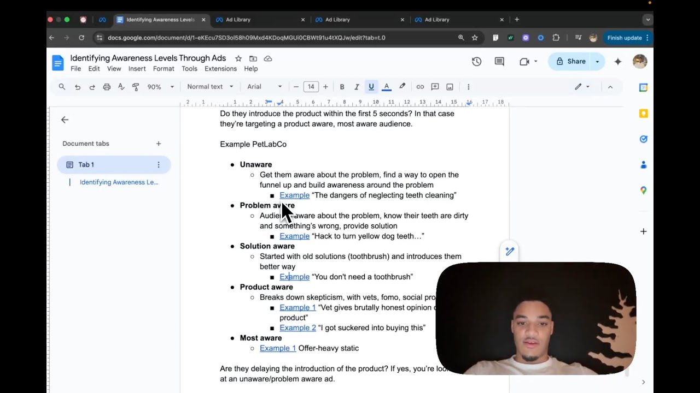Image resolution: width=700 pixels, height=393 pixels.
Task: Open the Search the menus tool
Action: pyautogui.click(x=62, y=87)
